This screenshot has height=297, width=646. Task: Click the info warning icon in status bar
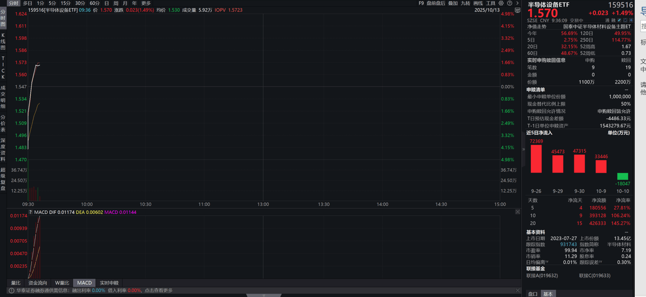11,291
